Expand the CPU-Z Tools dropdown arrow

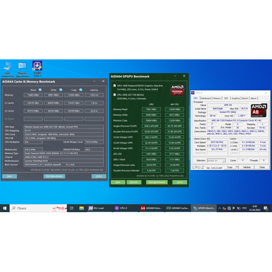237,167
